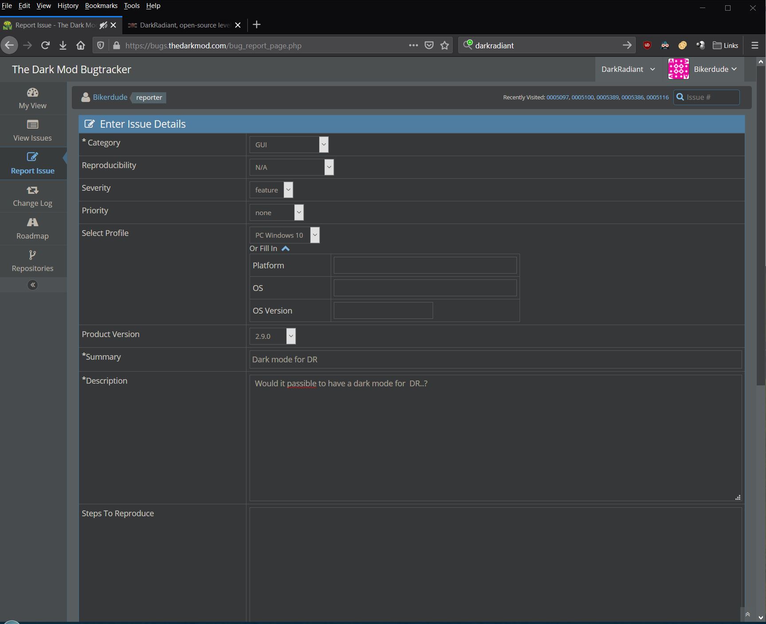
Task: Open recently visited issue 0005097
Action: (557, 97)
